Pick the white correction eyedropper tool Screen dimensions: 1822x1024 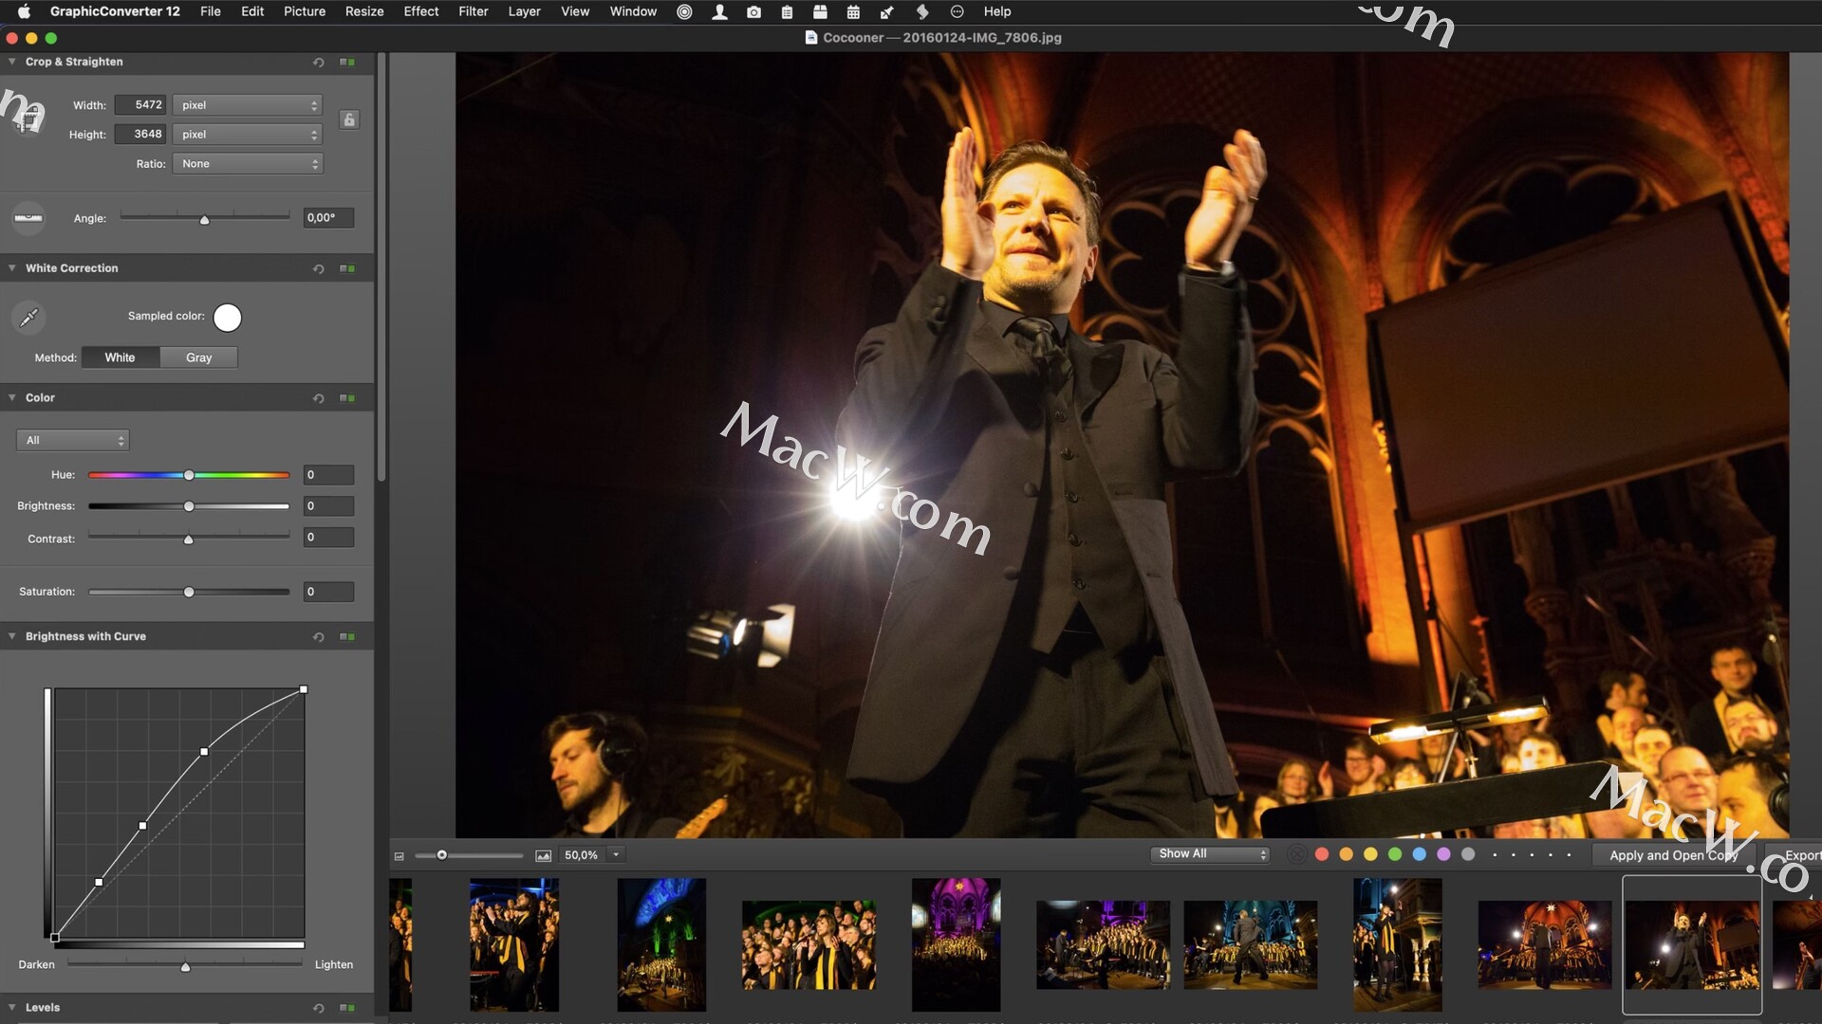[x=28, y=317]
